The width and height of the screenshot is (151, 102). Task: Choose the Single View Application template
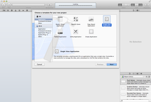pos(107,21)
